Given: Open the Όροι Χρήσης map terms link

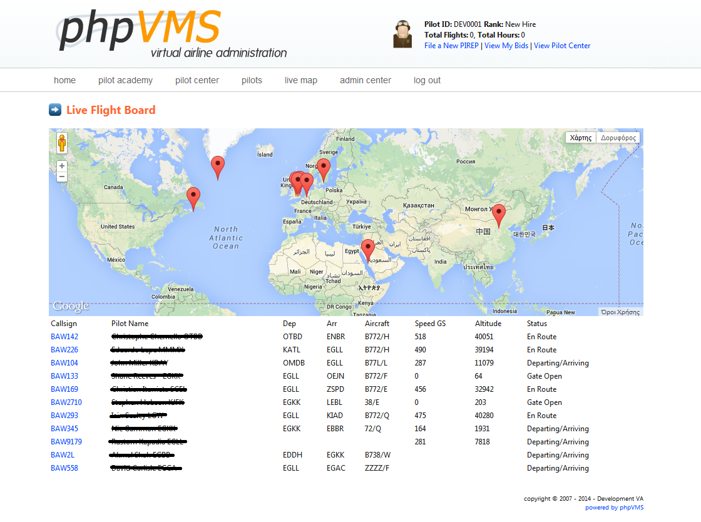Looking at the screenshot, I should pos(620,312).
